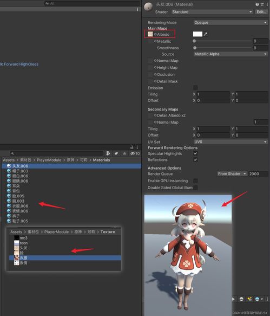This screenshot has height=316, width=270.
Task: Play the material preview animation
Action: coord(233,299)
